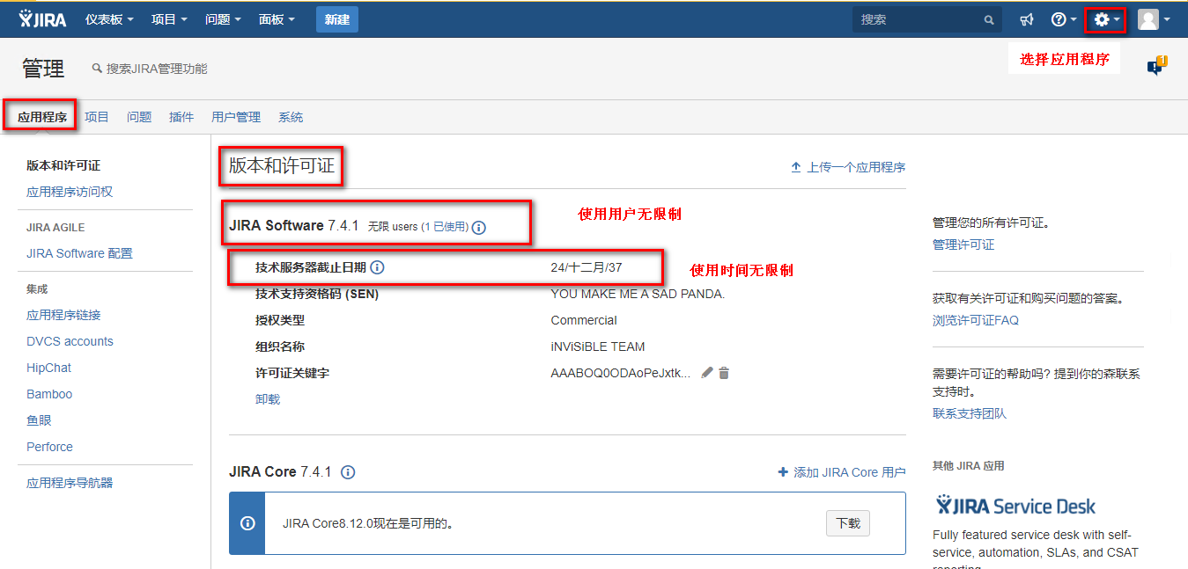Click the 新建 create button
The height and width of the screenshot is (569, 1188).
pyautogui.click(x=337, y=19)
